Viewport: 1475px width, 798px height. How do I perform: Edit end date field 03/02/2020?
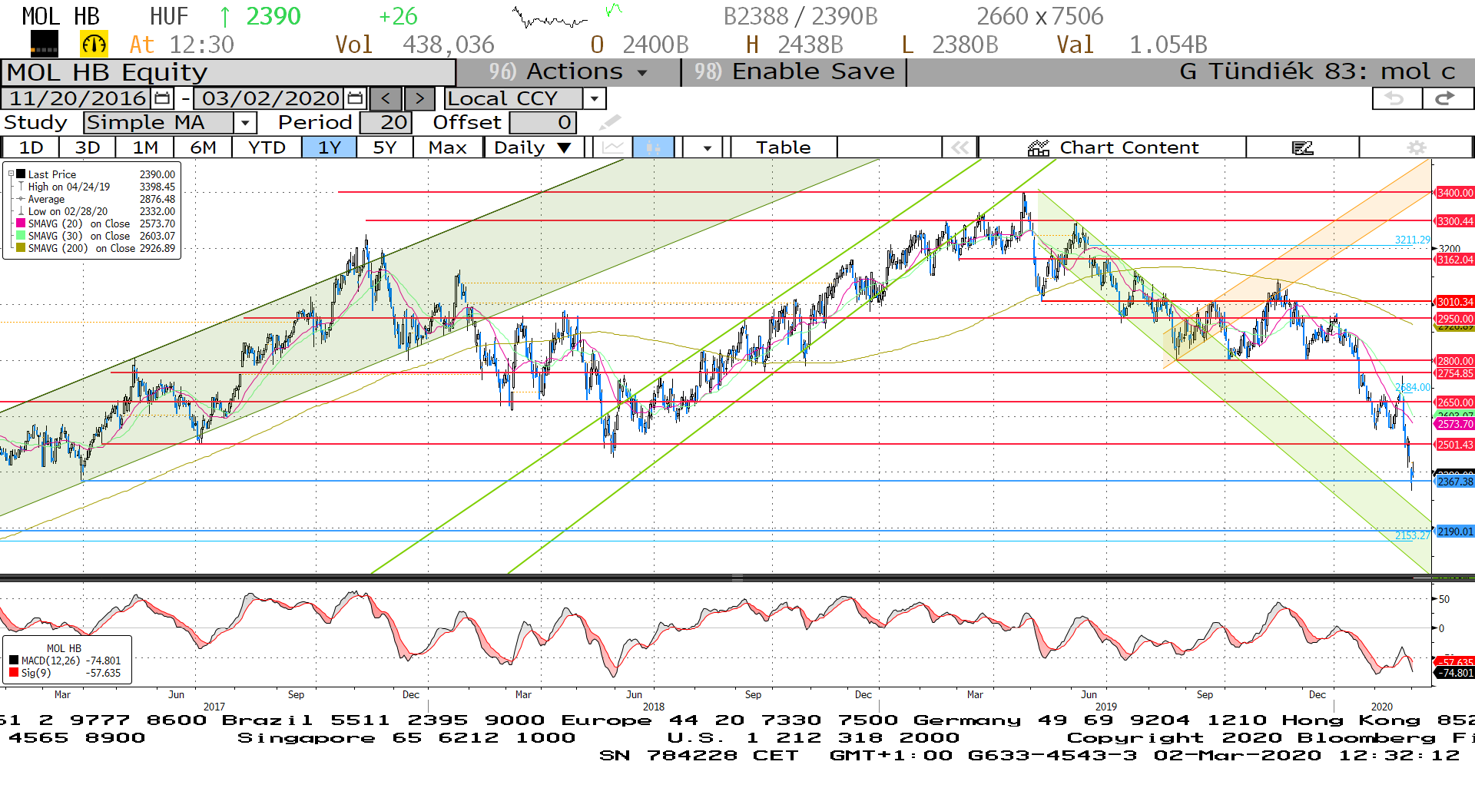(270, 98)
